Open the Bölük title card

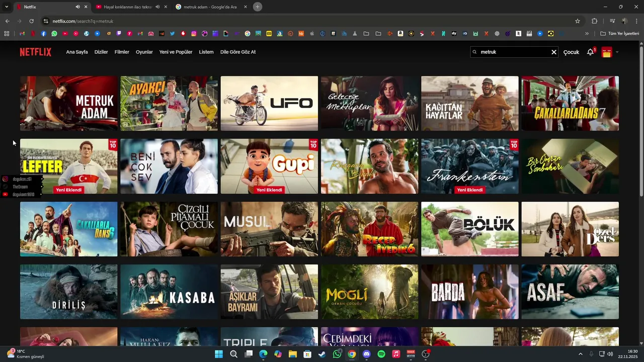coord(470,229)
